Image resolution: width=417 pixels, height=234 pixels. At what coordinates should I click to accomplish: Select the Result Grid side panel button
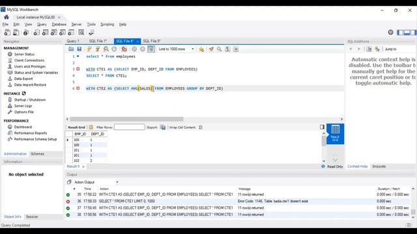click(x=335, y=134)
